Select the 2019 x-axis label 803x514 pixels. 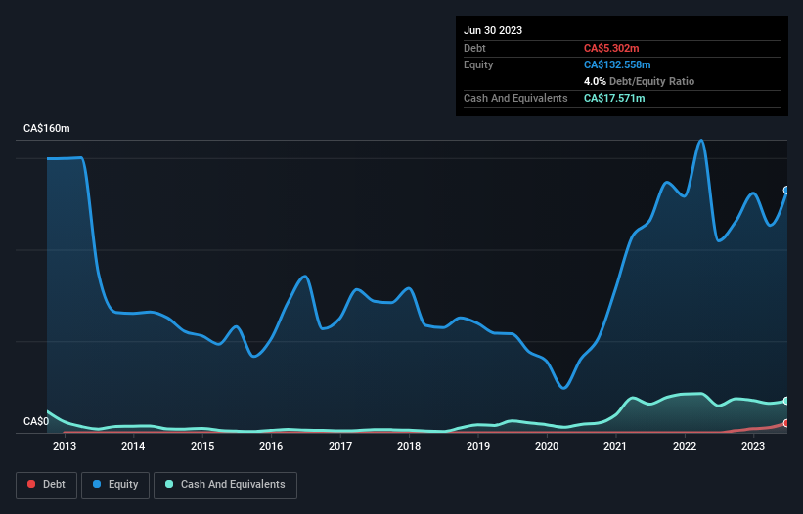(x=478, y=446)
